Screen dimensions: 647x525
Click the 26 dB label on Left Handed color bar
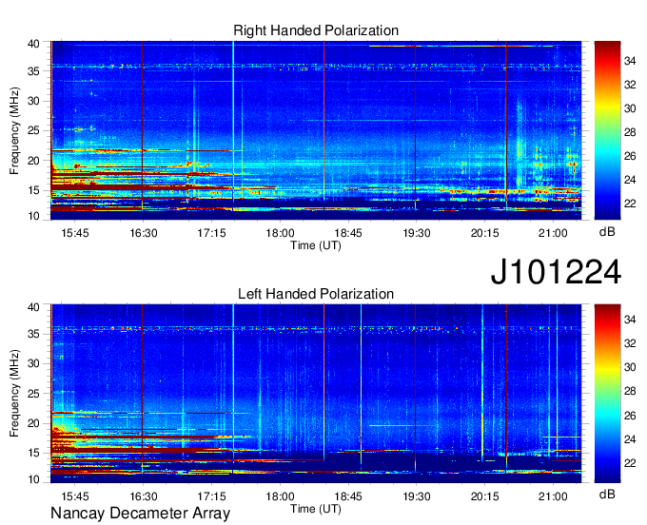[x=630, y=416]
